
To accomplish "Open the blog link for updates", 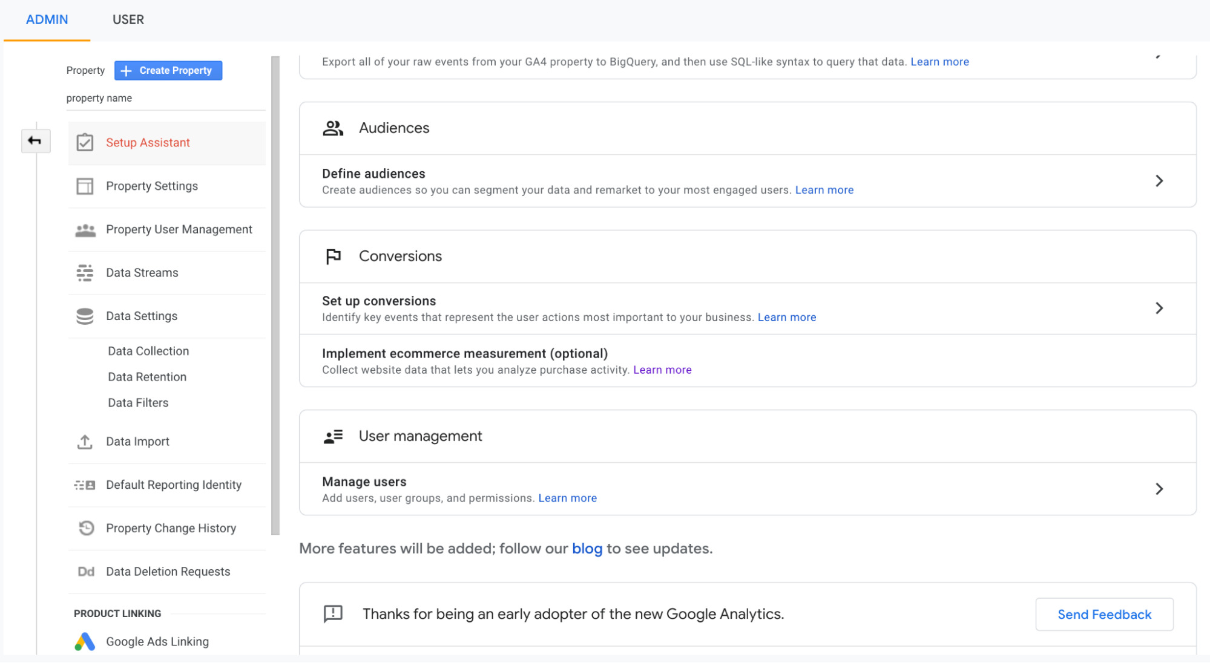I will 587,548.
